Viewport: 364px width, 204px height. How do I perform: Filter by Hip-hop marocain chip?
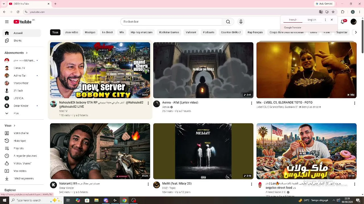(142, 32)
